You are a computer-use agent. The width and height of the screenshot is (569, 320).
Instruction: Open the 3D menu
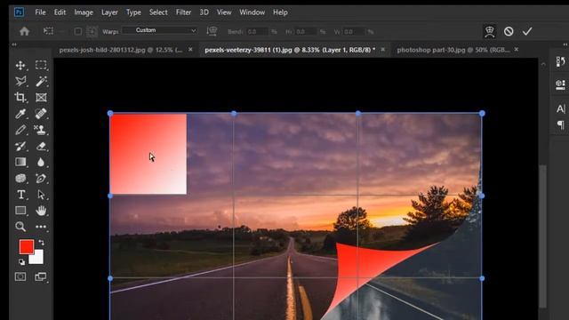204,12
